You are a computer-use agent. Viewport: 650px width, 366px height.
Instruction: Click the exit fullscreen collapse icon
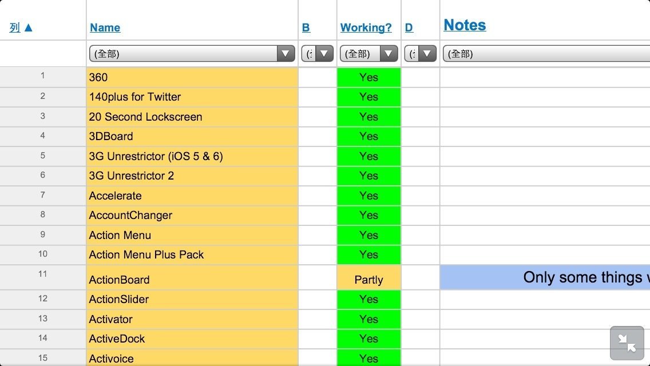click(628, 343)
